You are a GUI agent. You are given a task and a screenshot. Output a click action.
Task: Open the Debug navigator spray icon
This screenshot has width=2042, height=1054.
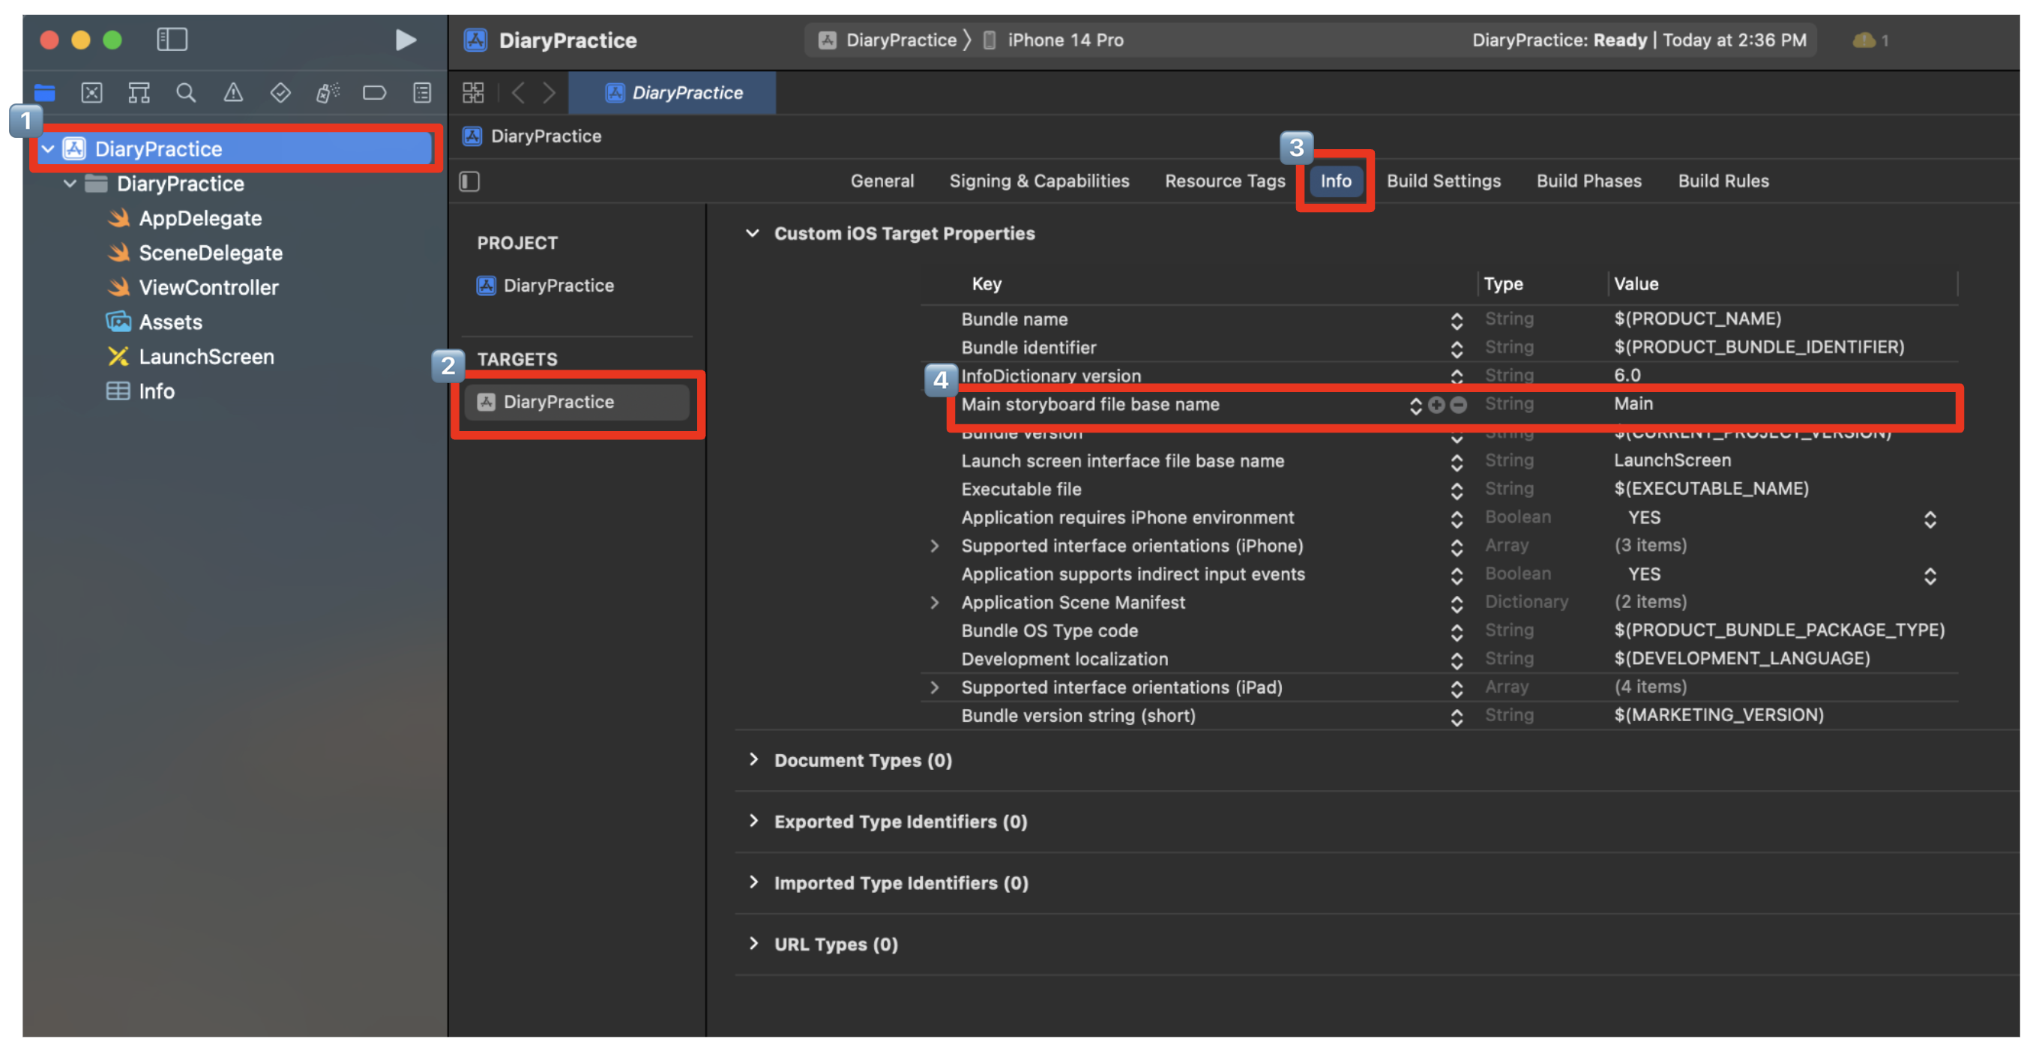pyautogui.click(x=328, y=93)
